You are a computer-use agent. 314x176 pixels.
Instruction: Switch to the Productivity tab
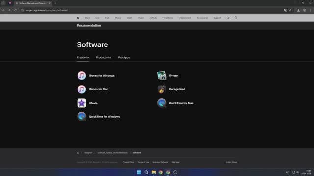[104, 57]
